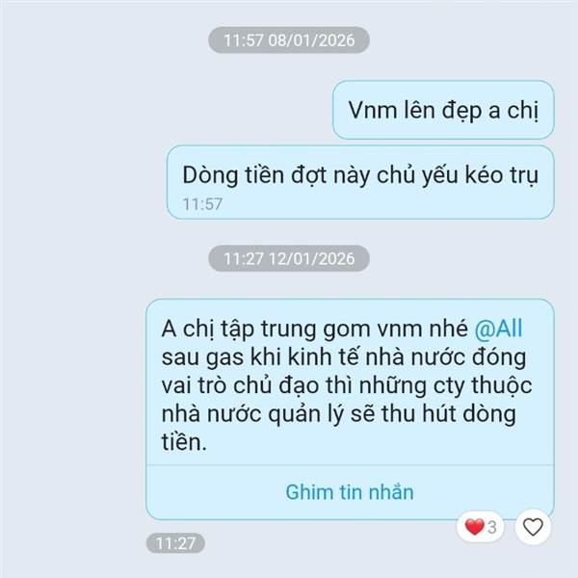Click the line 'vai trò chủ đạo thì những cty'

pyautogui.click(x=347, y=385)
